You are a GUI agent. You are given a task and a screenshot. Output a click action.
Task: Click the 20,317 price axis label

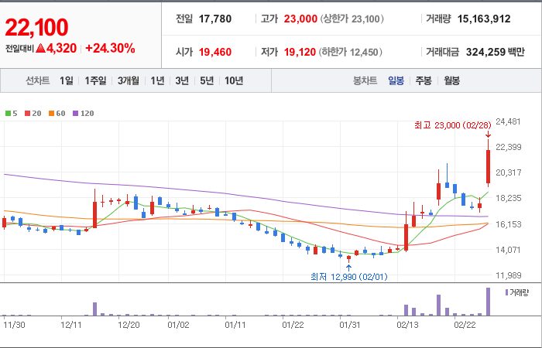[508, 172]
